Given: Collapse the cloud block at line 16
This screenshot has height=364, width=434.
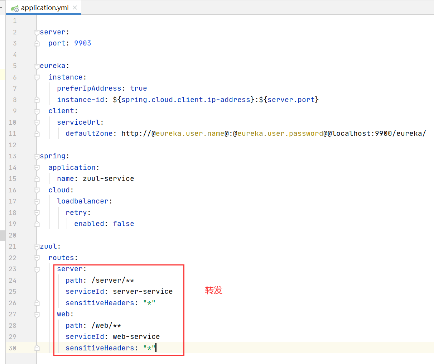Looking at the screenshot, I should coord(37,190).
